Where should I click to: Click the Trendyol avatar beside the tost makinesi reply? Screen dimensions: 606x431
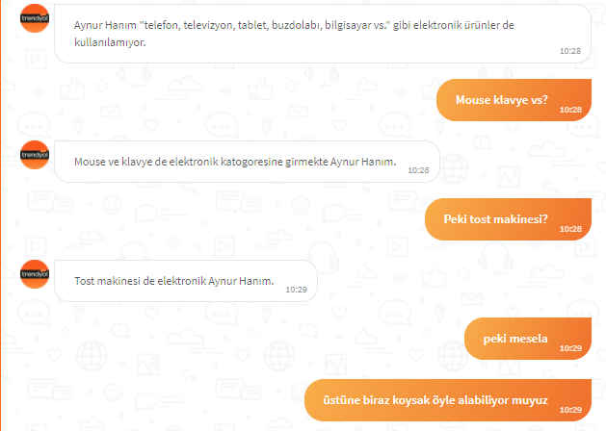[35, 274]
